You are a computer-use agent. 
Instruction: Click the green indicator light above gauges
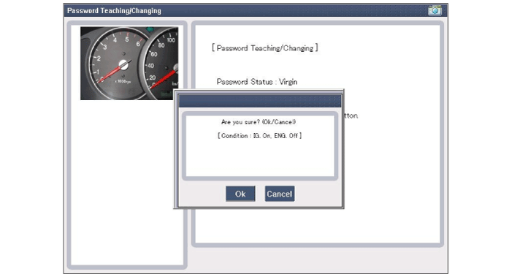click(x=150, y=29)
